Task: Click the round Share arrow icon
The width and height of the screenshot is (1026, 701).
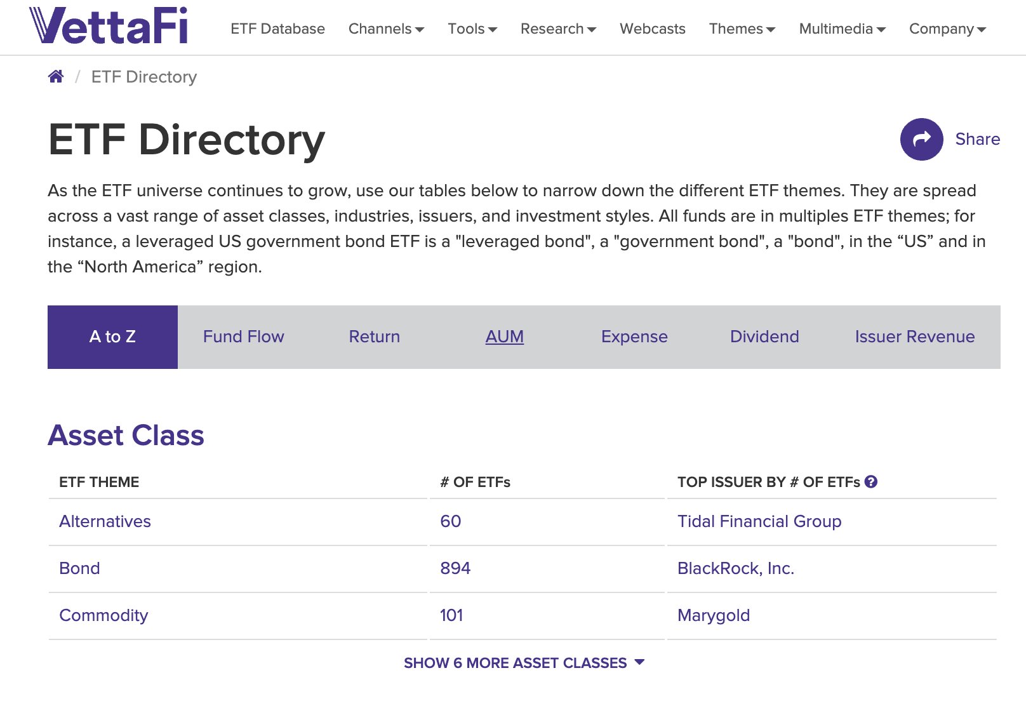Action: [921, 139]
